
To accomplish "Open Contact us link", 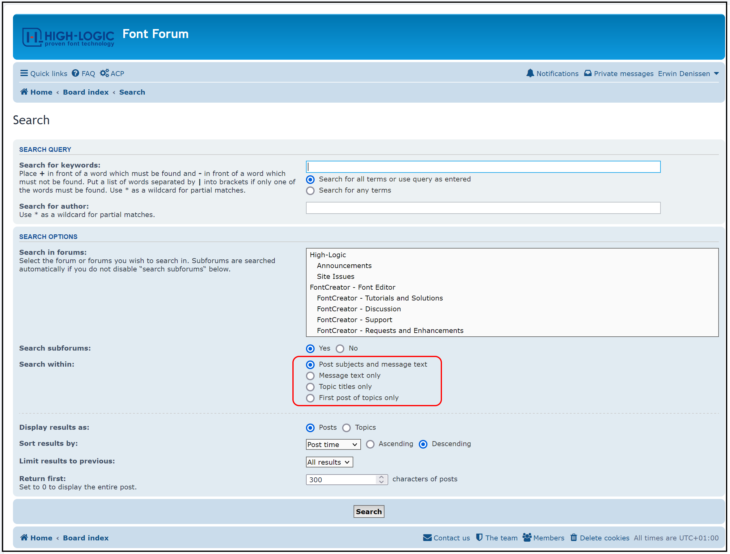I will tap(452, 538).
